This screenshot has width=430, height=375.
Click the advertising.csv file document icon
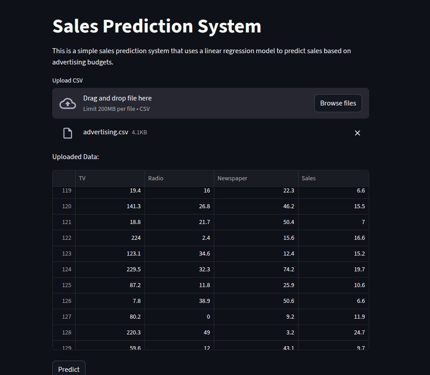coord(68,133)
